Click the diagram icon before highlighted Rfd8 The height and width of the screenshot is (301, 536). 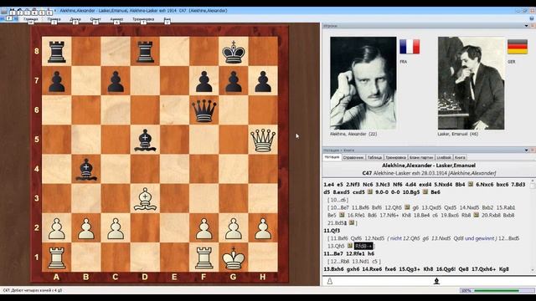click(x=350, y=246)
